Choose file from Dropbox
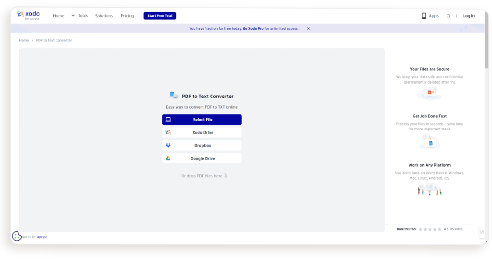Screen dimensions: 492x260 click(202, 146)
